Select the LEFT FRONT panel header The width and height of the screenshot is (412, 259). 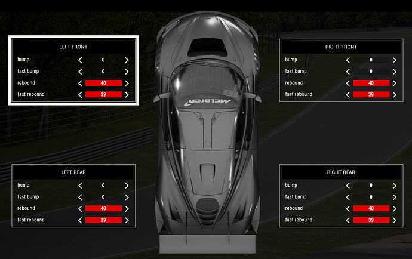pyautogui.click(x=73, y=47)
